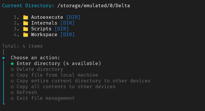Click the Internals directory name
This screenshot has width=205, height=111.
[x=44, y=23]
